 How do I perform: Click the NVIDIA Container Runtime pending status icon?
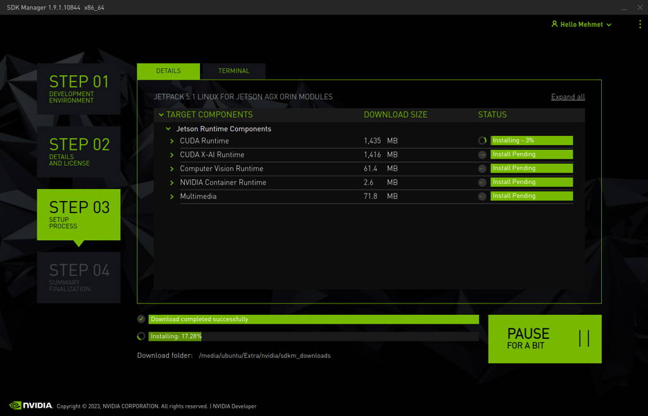click(482, 182)
